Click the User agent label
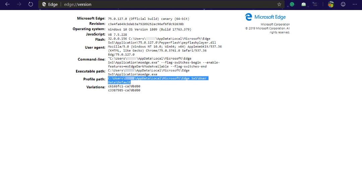Image resolution: width=362 pixels, height=182 pixels. (x=95, y=48)
